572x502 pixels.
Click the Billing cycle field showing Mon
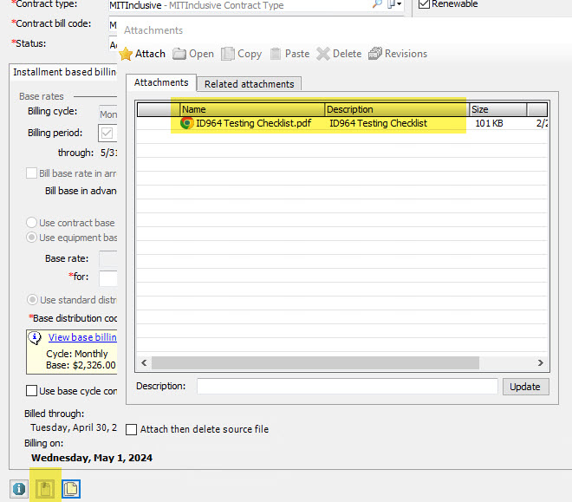(108, 114)
